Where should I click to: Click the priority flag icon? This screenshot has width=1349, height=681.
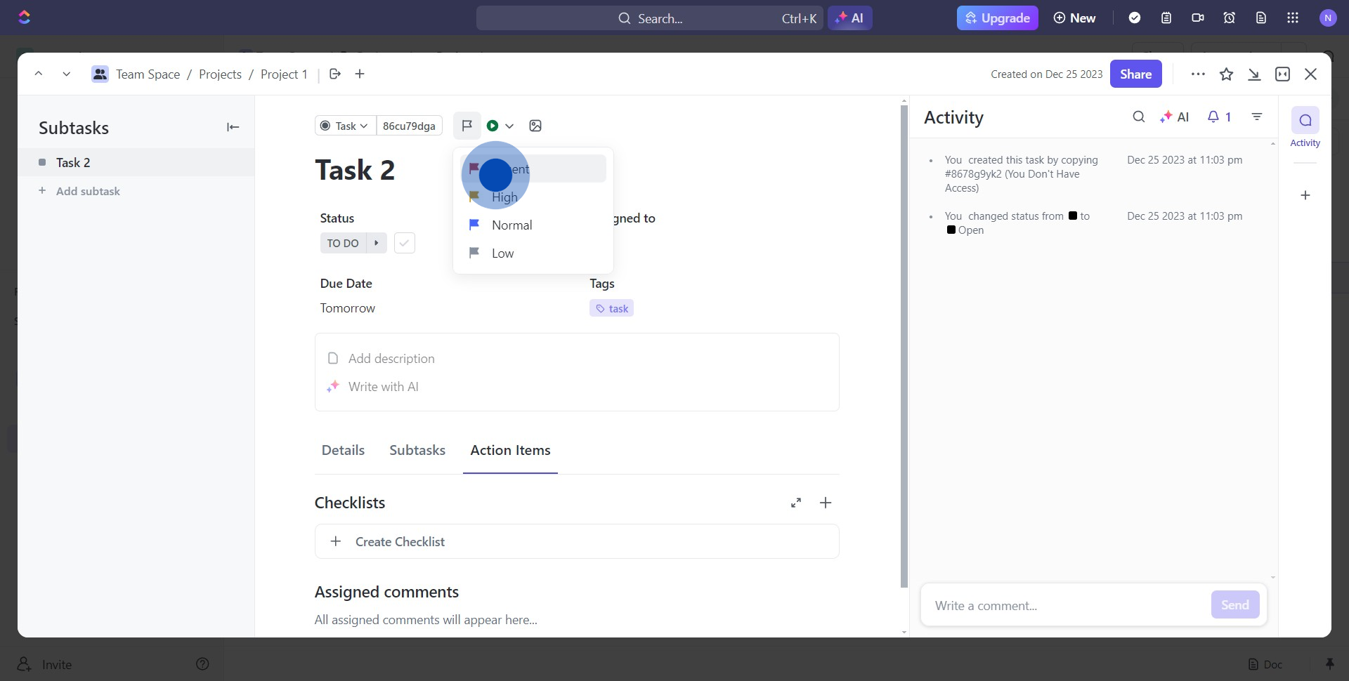click(x=467, y=126)
